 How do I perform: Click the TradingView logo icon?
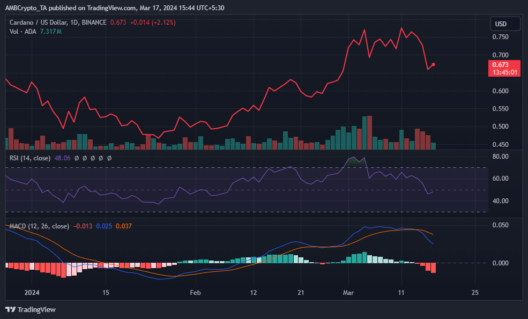tap(10, 309)
